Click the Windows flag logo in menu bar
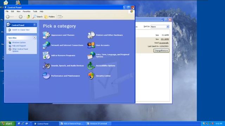The image size is (225, 126). click(x=131, y=12)
